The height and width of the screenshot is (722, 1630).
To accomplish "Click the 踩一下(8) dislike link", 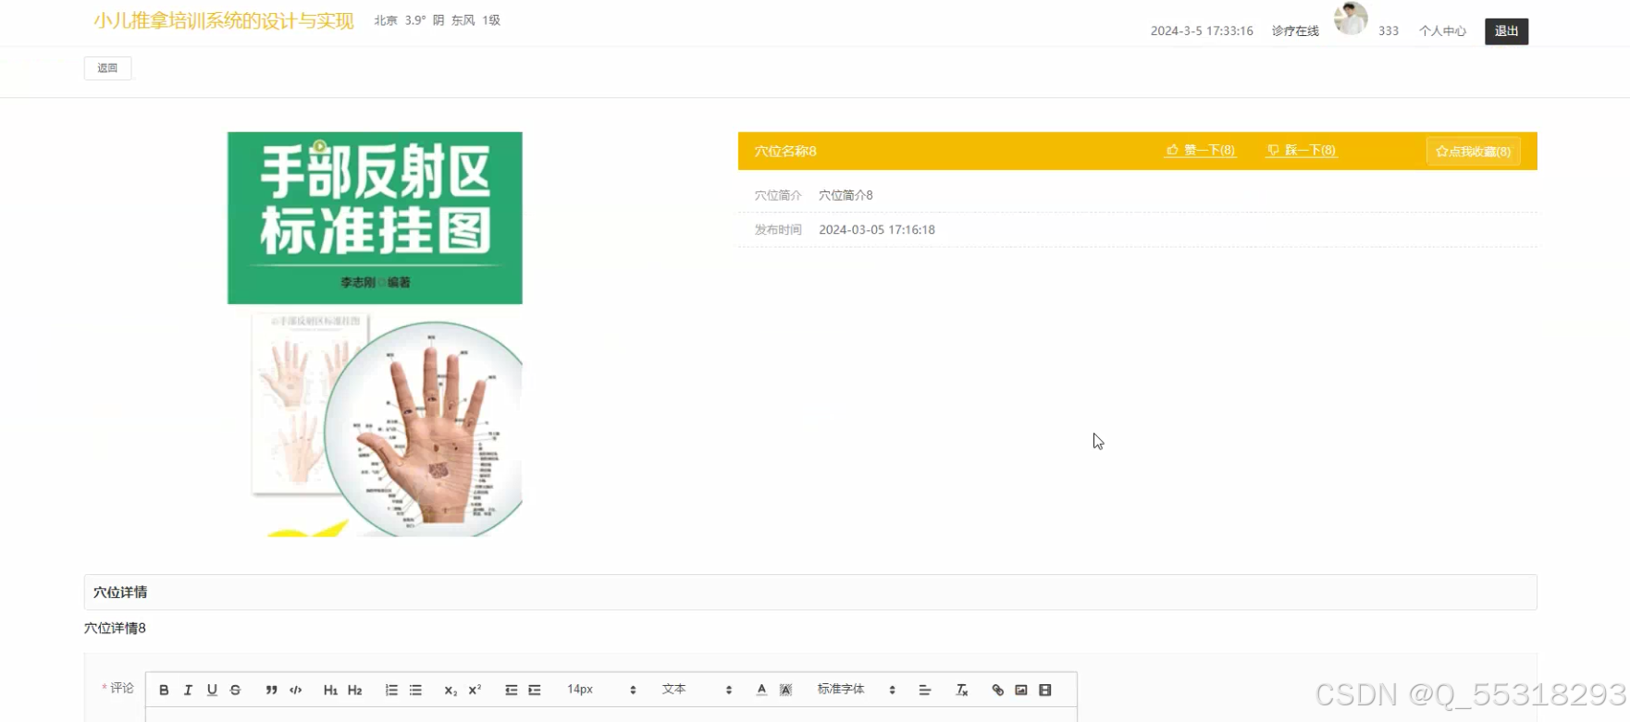I will point(1301,150).
